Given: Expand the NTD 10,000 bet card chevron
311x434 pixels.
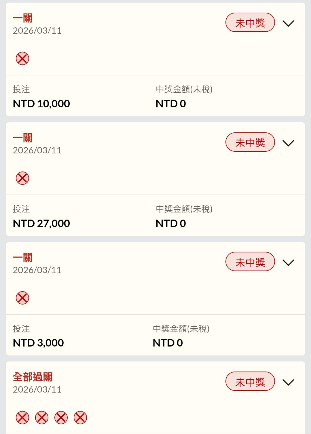Looking at the screenshot, I should pyautogui.click(x=288, y=23).
